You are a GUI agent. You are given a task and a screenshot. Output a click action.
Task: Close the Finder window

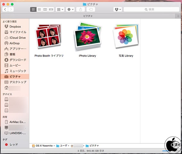(4, 4)
